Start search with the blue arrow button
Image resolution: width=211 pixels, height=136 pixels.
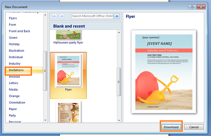coord(116,16)
